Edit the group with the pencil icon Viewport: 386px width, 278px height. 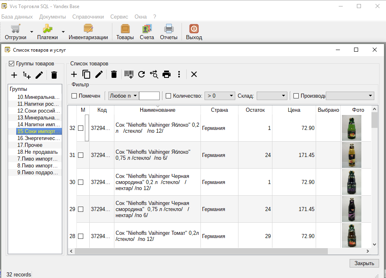pyautogui.click(x=39, y=75)
